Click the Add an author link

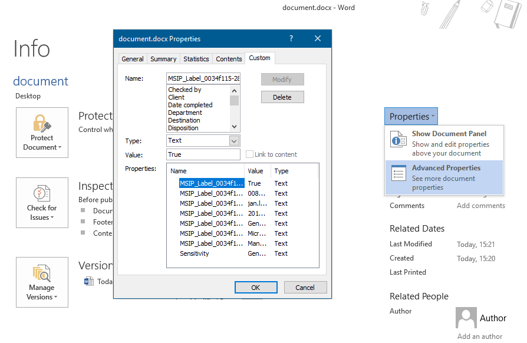pyautogui.click(x=479, y=336)
